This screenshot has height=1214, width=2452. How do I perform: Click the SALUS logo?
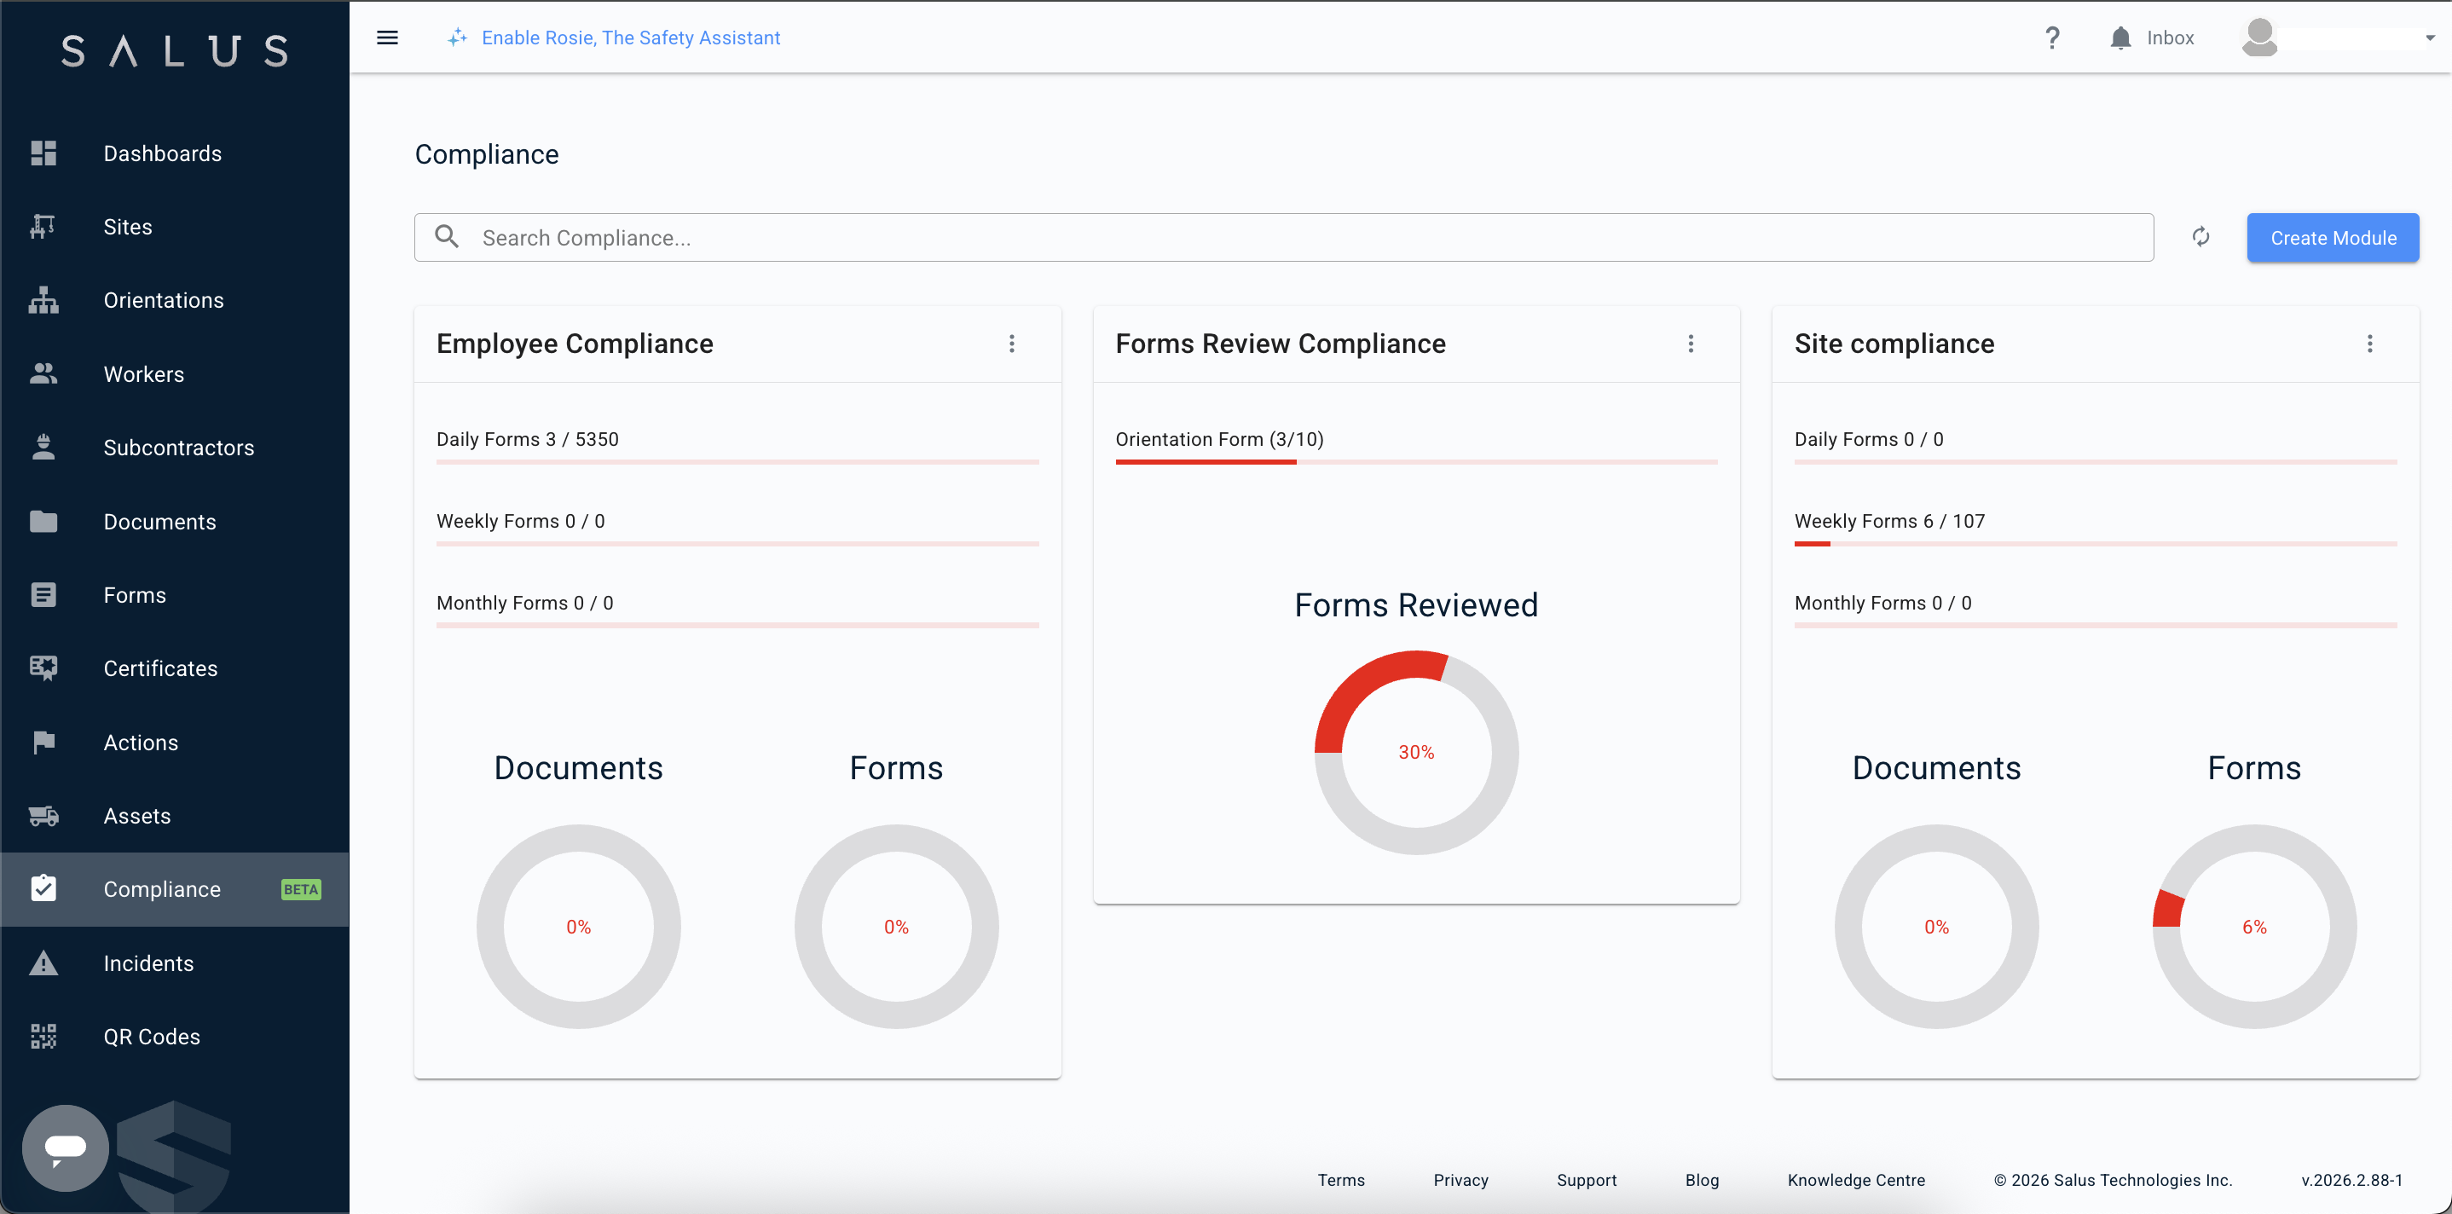[x=175, y=50]
